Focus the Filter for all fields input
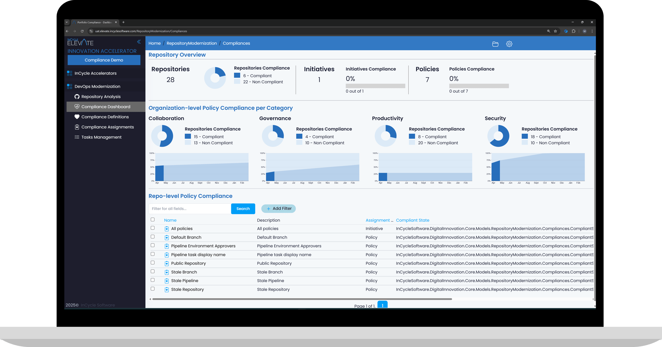Viewport: 662px width, 347px height. point(190,209)
